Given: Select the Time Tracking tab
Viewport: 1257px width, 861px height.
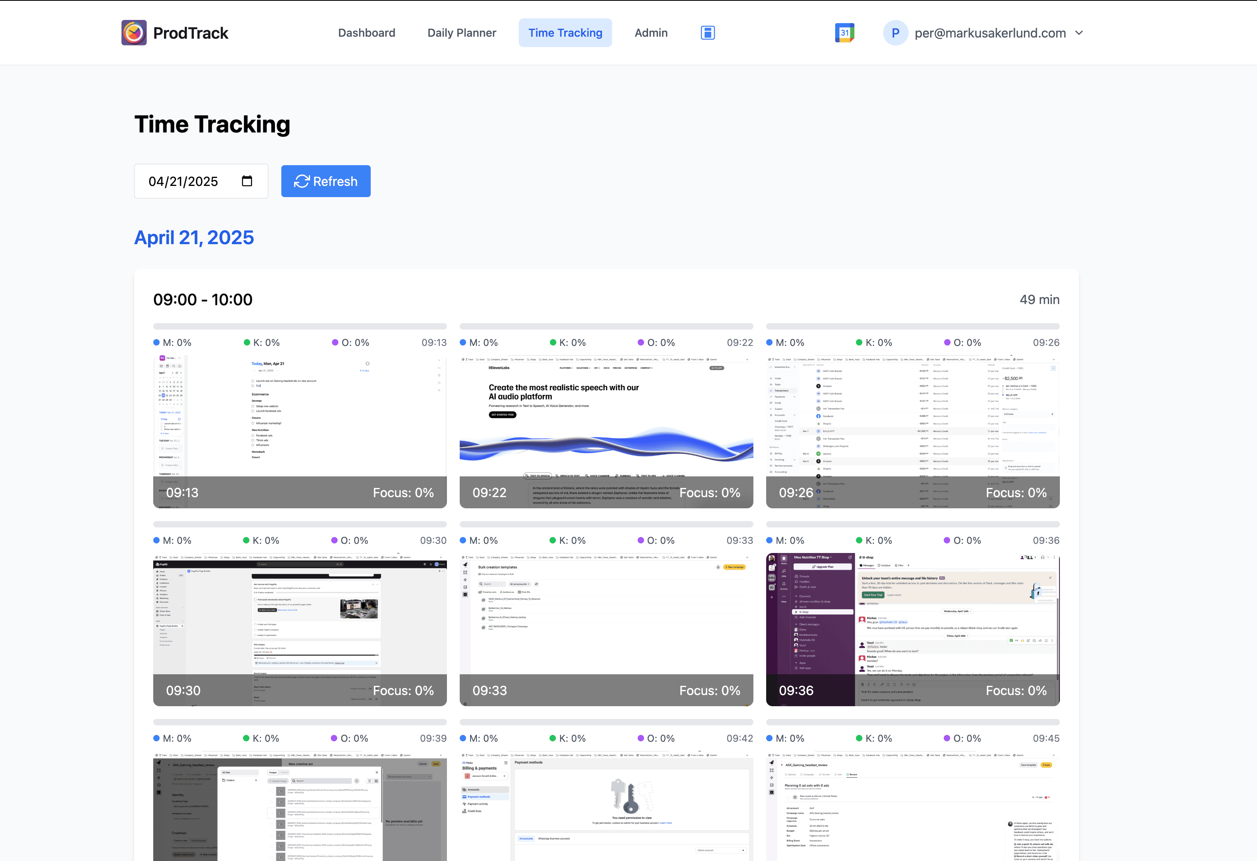Looking at the screenshot, I should [565, 32].
